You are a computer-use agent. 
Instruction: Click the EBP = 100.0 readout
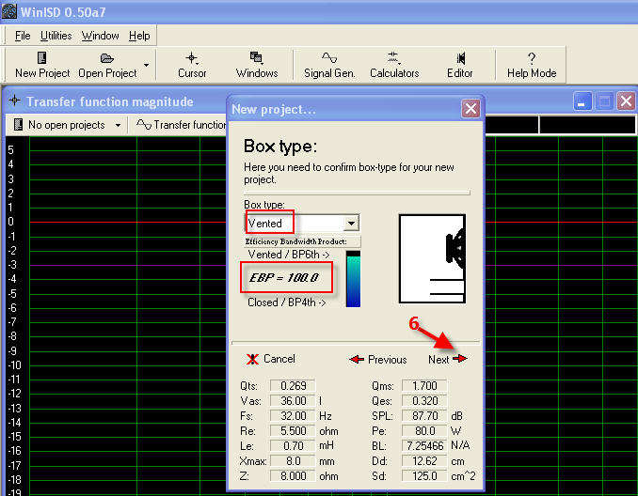(284, 278)
